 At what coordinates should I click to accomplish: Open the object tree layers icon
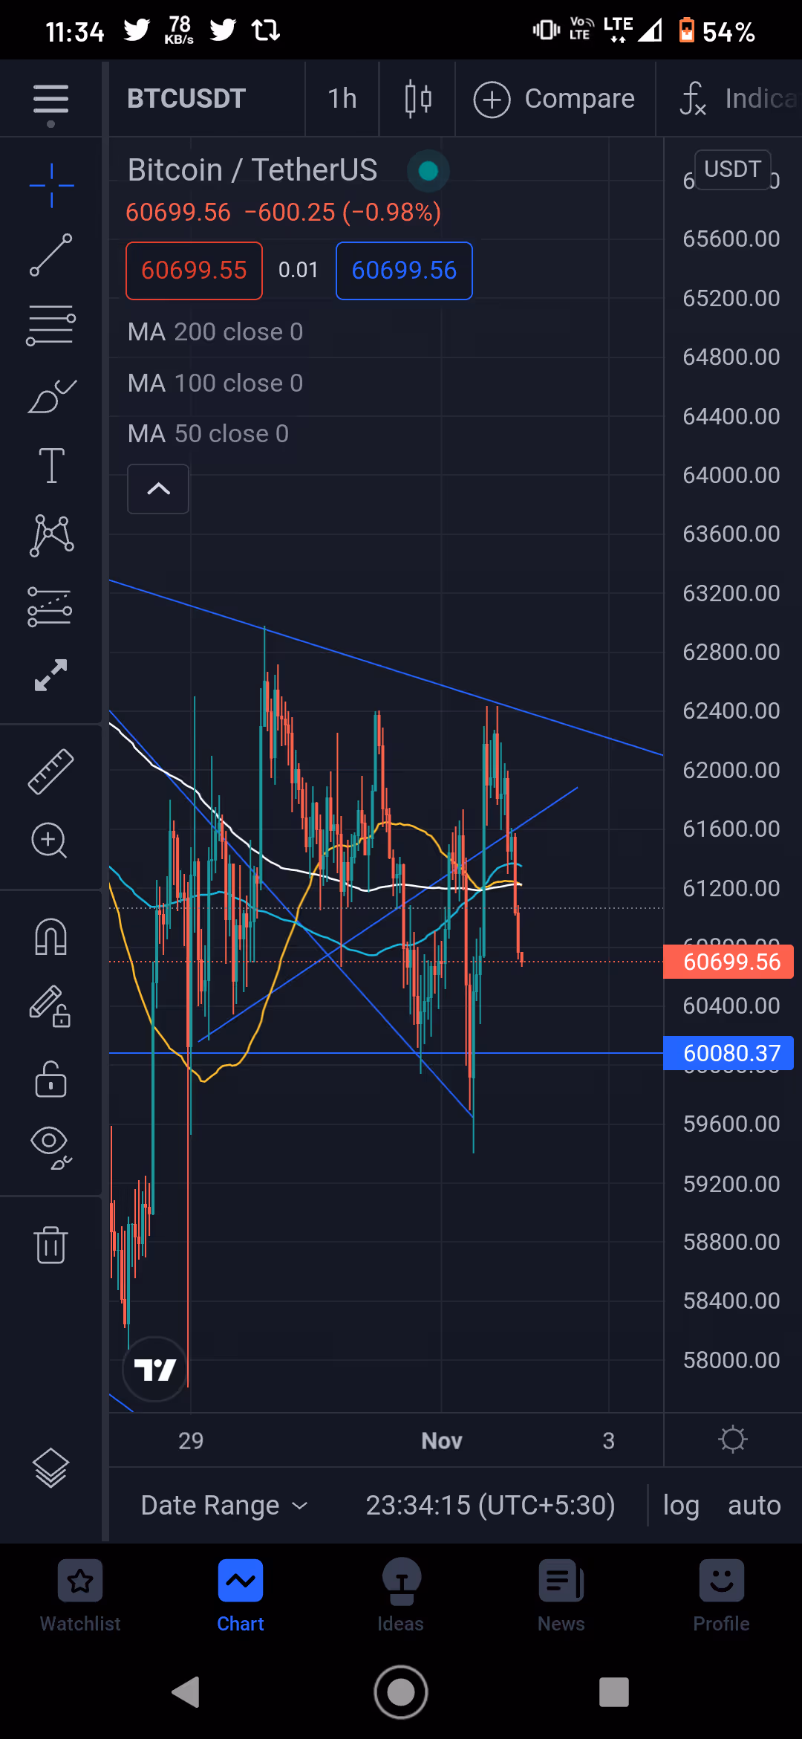(51, 1468)
